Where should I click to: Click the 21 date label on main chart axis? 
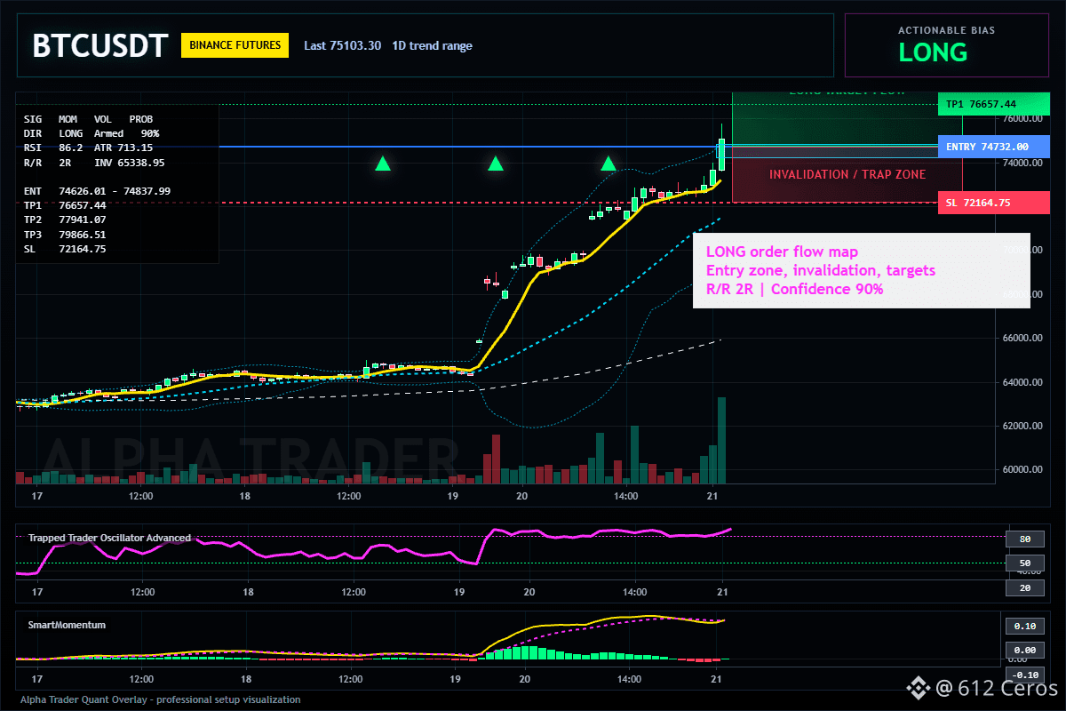[x=711, y=496]
